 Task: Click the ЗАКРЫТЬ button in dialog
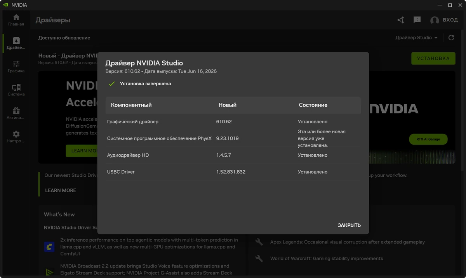(x=349, y=225)
